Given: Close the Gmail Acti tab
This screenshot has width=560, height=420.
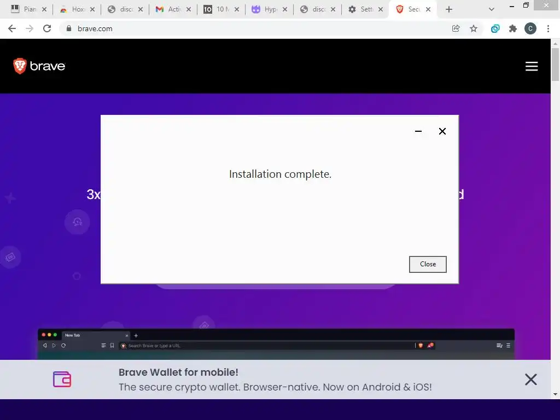Looking at the screenshot, I should (189, 9).
